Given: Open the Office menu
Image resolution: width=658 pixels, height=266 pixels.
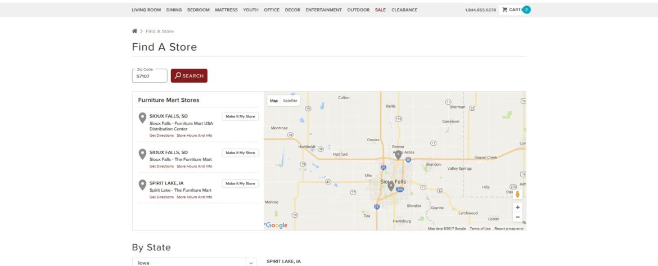Looking at the screenshot, I should click(272, 10).
